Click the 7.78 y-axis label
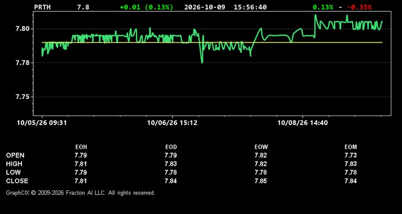This screenshot has width=402, height=214. 23,63
